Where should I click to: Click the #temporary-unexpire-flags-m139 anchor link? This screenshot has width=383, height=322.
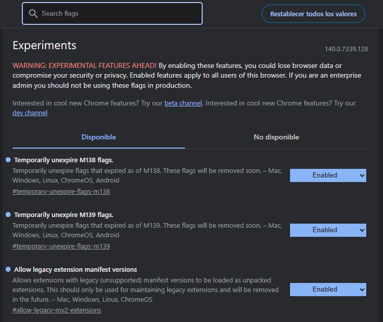(61, 246)
